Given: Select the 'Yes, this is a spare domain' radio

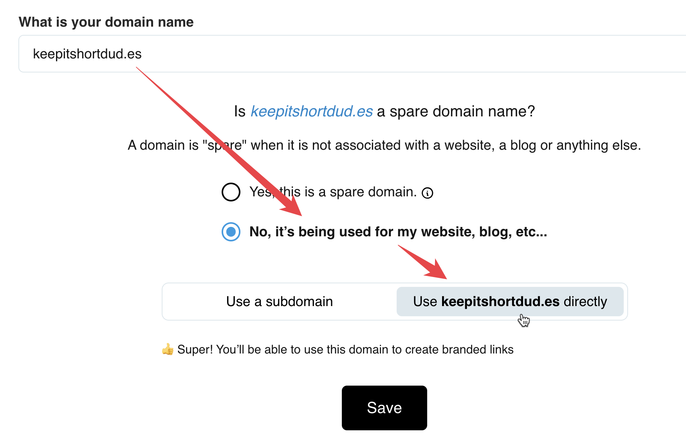Looking at the screenshot, I should [231, 192].
